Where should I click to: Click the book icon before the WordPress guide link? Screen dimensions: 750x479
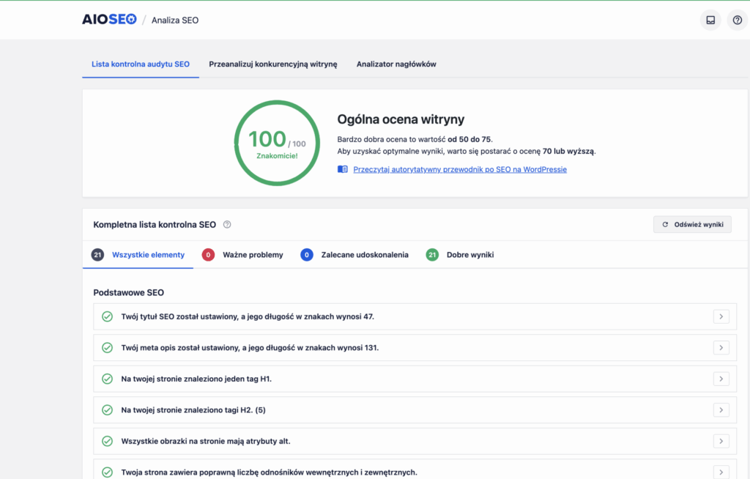[x=341, y=168]
